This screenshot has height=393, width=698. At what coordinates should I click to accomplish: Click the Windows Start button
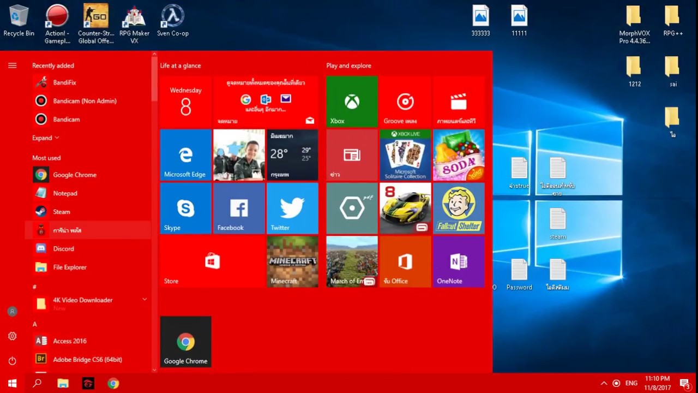12,383
